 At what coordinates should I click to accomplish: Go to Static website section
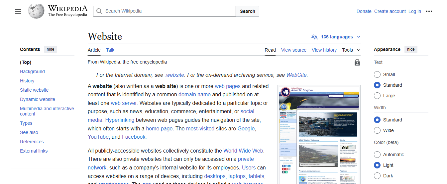click(x=34, y=90)
